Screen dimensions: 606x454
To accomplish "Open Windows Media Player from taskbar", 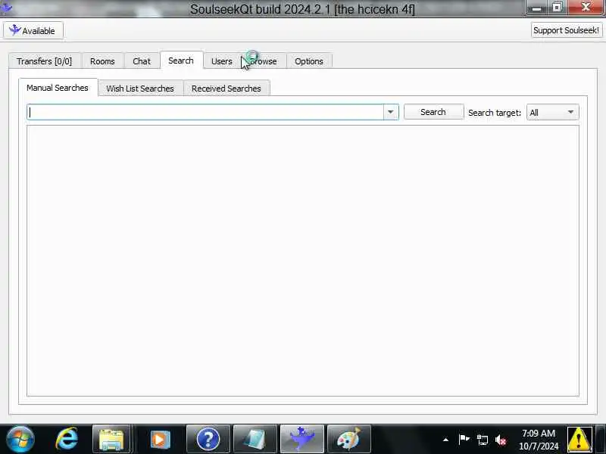I will (161, 440).
